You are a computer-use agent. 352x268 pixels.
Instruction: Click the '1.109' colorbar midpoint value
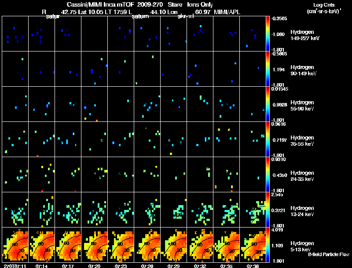click(x=277, y=246)
